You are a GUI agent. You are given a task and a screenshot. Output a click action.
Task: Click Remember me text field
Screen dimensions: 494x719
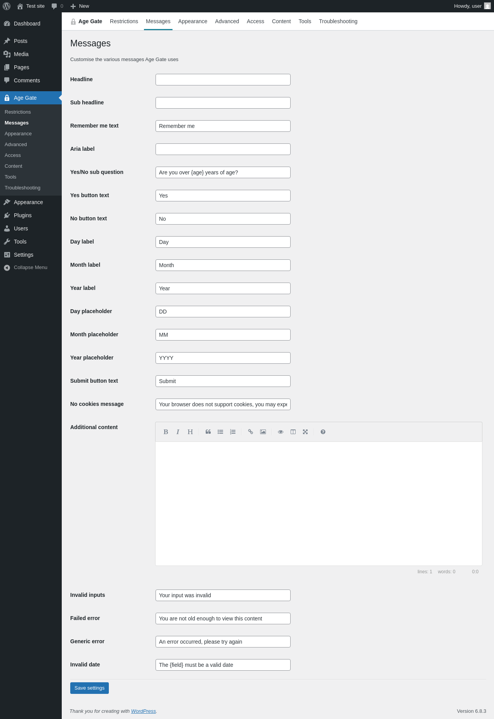[x=223, y=126]
